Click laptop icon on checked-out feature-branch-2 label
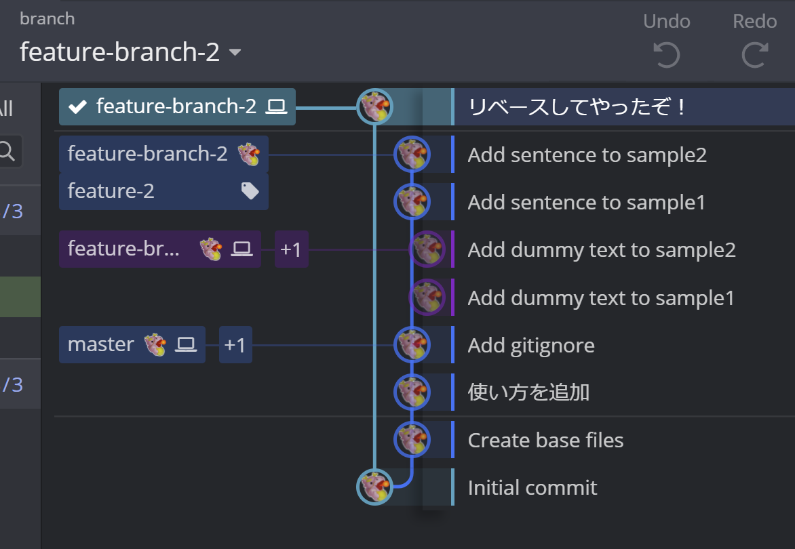This screenshot has height=549, width=795. pos(276,106)
